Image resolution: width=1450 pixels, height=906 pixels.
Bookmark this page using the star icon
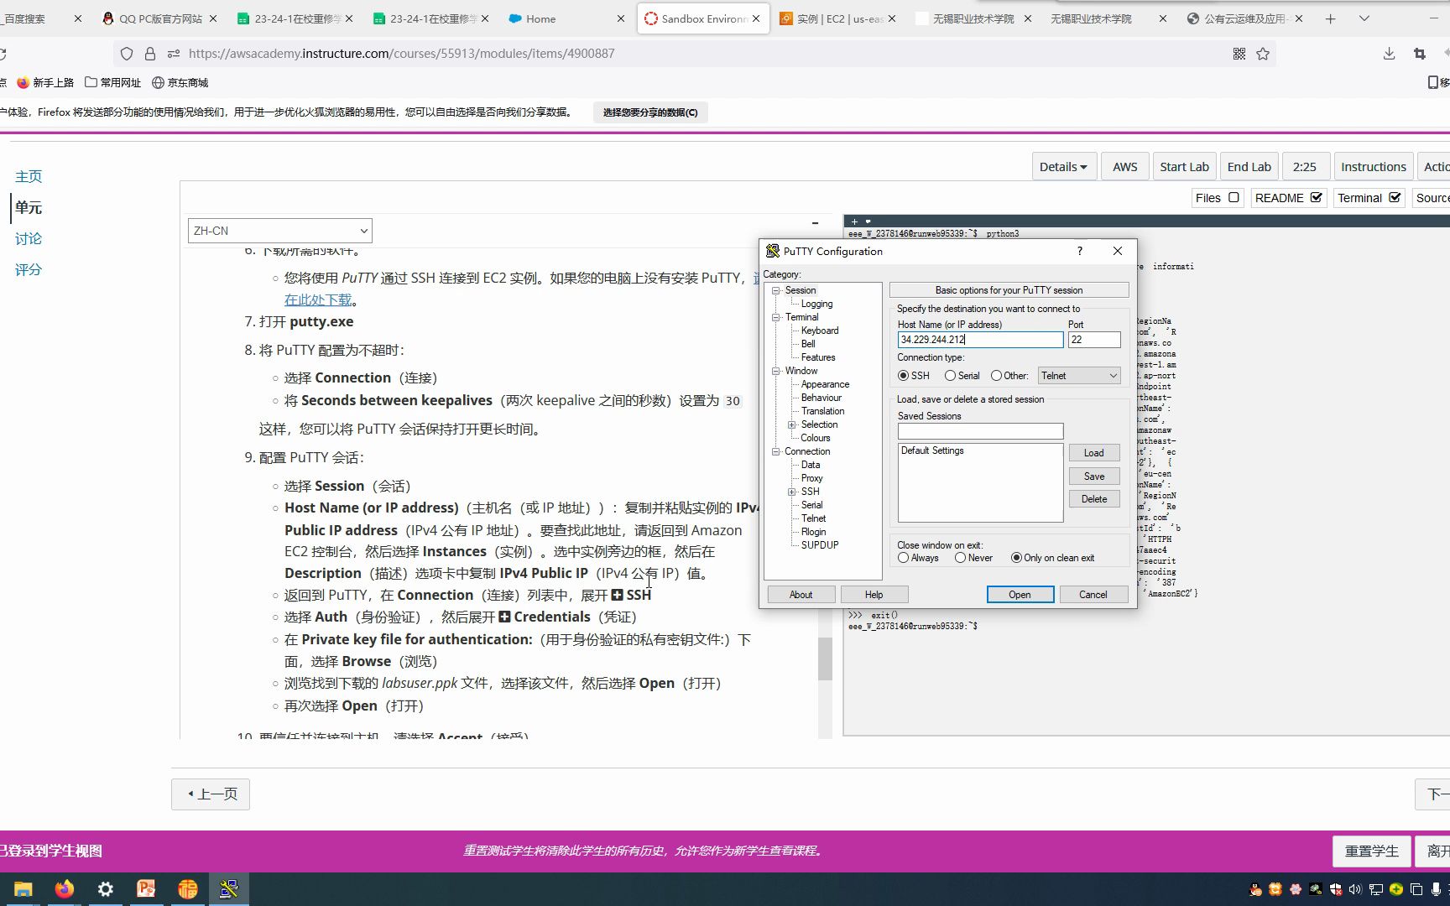[1263, 53]
